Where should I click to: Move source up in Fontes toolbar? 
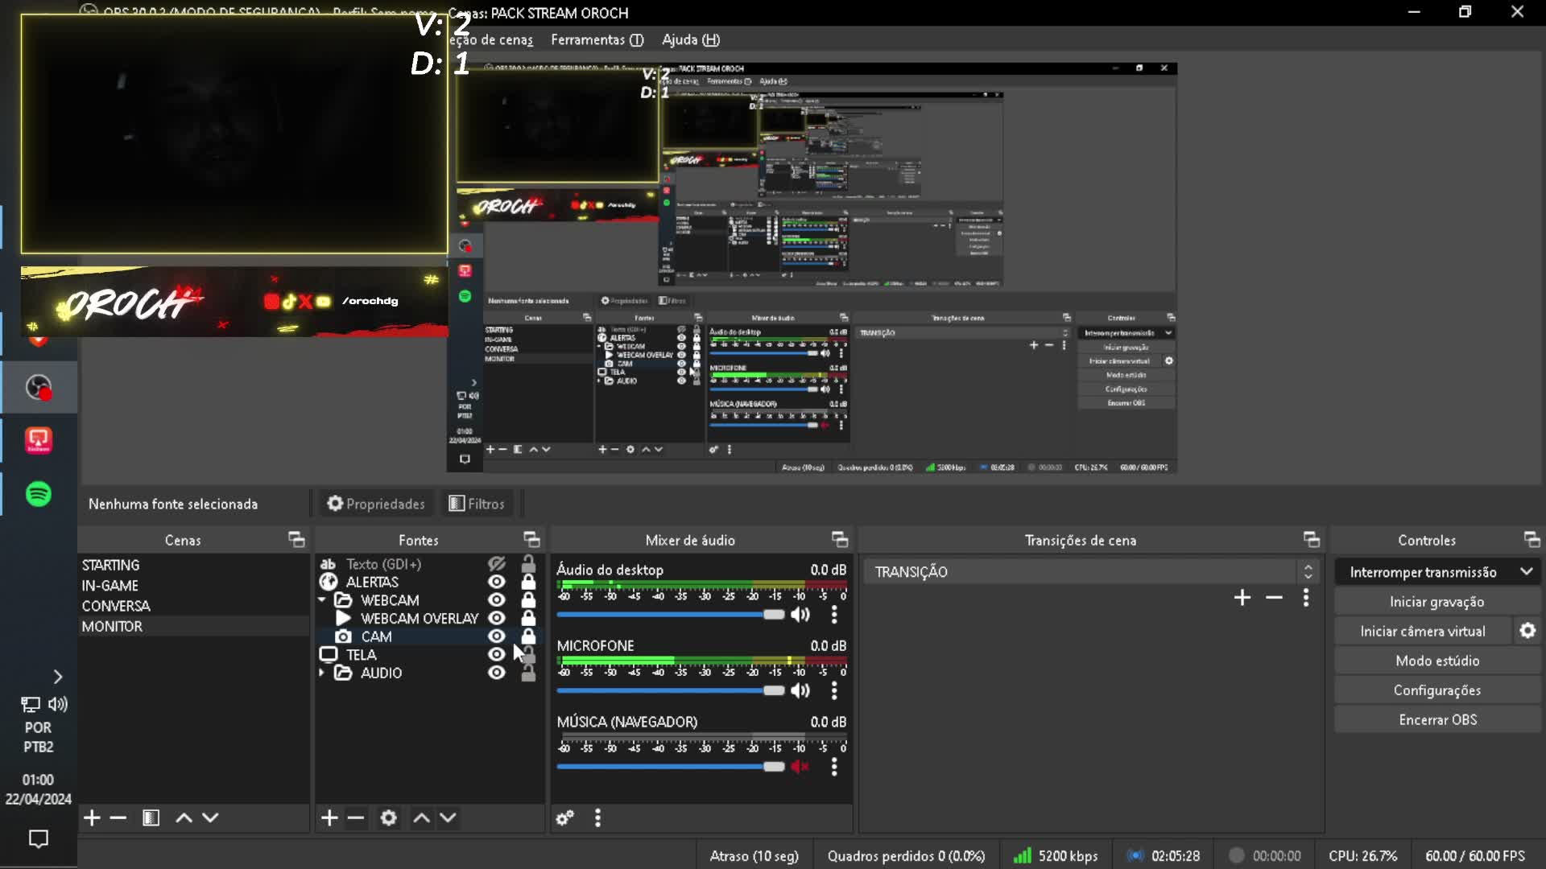pyautogui.click(x=421, y=818)
